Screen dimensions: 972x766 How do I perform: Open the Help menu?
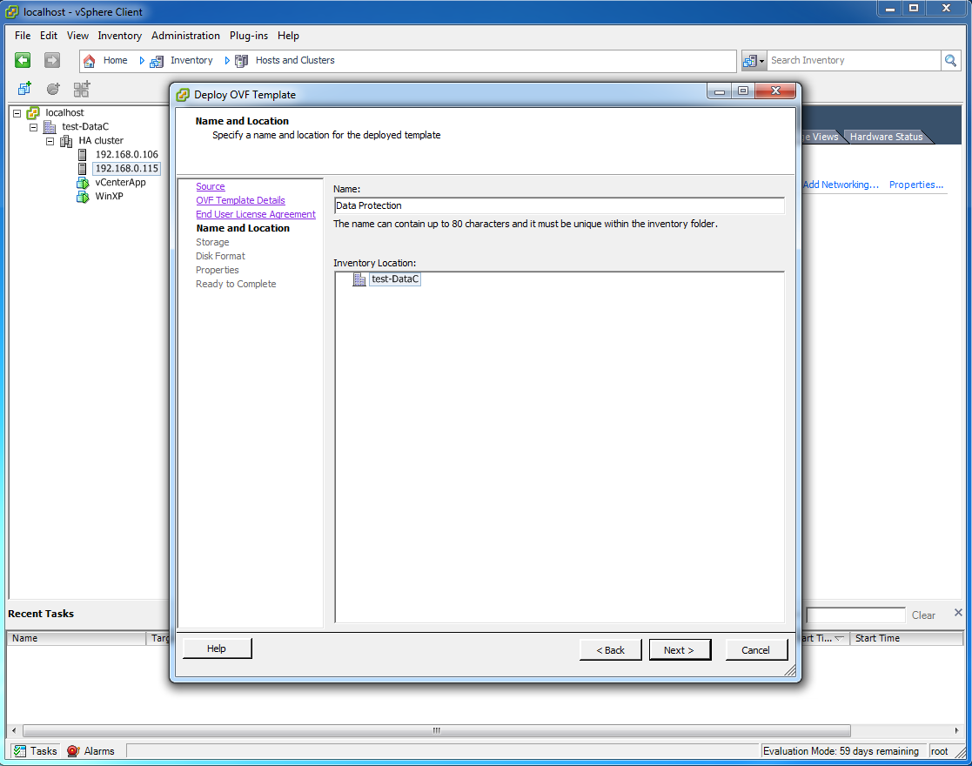coord(288,36)
